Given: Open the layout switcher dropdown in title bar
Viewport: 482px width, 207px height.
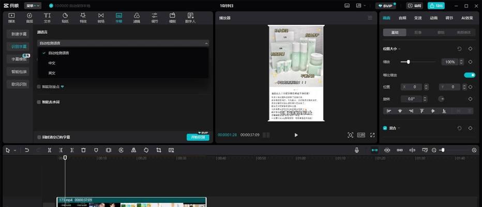Looking at the screenshot, I should tap(361, 6).
